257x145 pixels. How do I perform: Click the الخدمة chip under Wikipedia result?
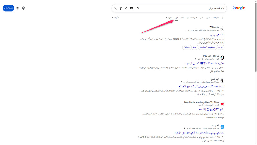(x=195, y=47)
